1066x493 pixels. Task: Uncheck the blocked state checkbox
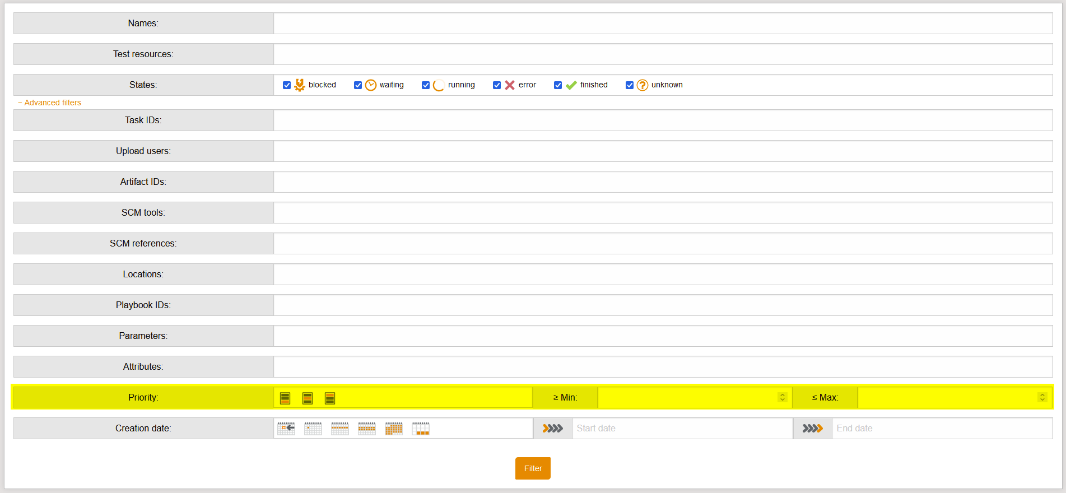(x=287, y=85)
